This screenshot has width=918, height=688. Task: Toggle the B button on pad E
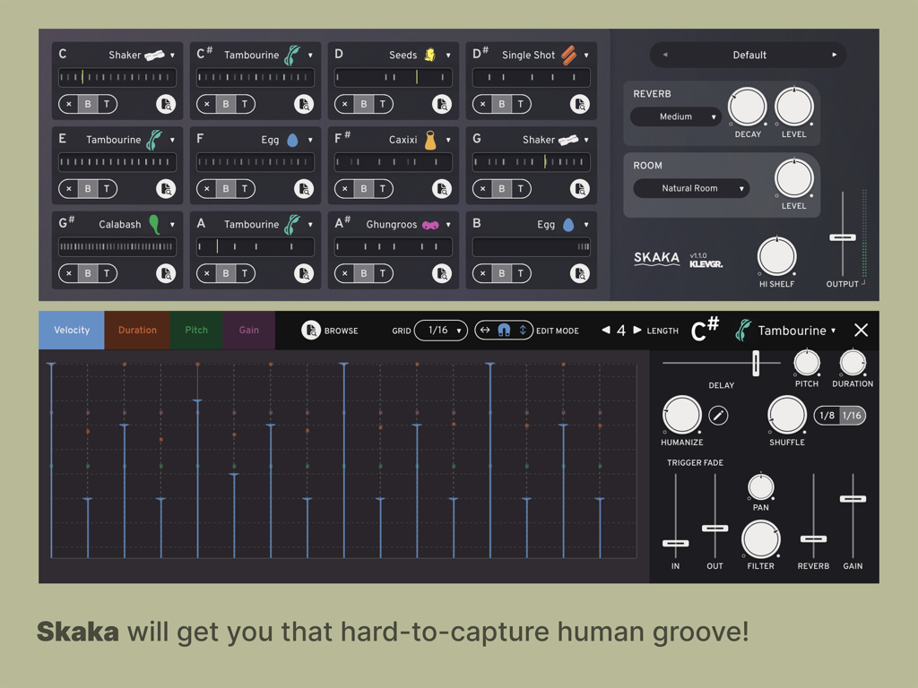(x=87, y=189)
